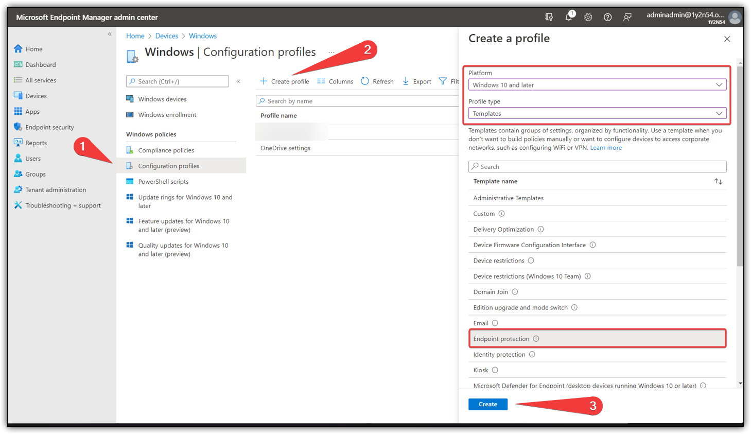Image resolution: width=751 pixels, height=434 pixels.
Task: Open the settings gear in header
Action: tap(588, 17)
